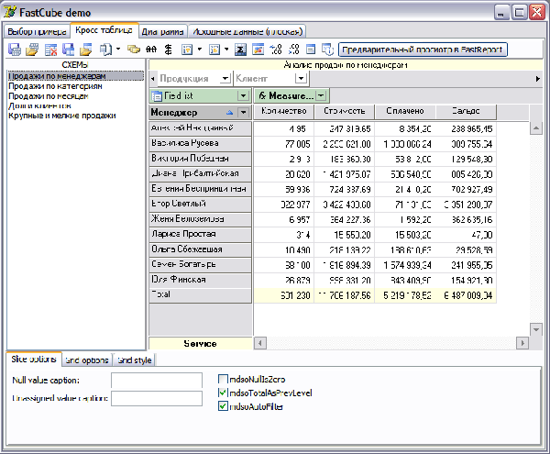The width and height of the screenshot is (550, 454).
Task: Click the FastReport preview button
Action: tap(422, 49)
